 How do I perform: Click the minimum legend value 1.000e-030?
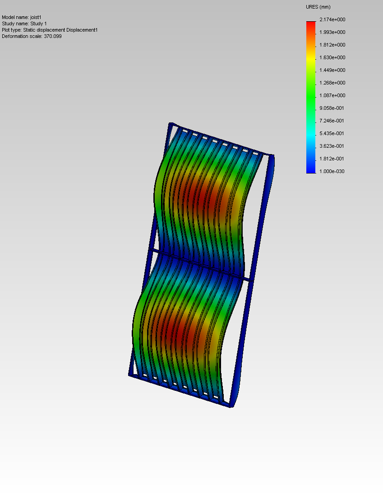(332, 172)
